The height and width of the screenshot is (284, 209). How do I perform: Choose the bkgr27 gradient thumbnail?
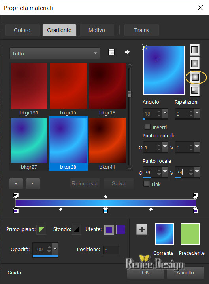pyautogui.click(x=29, y=144)
